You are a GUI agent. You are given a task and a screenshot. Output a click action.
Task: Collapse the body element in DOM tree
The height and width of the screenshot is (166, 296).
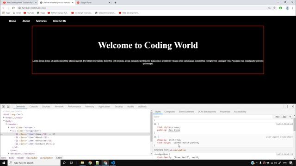pyautogui.click(x=4, y=121)
